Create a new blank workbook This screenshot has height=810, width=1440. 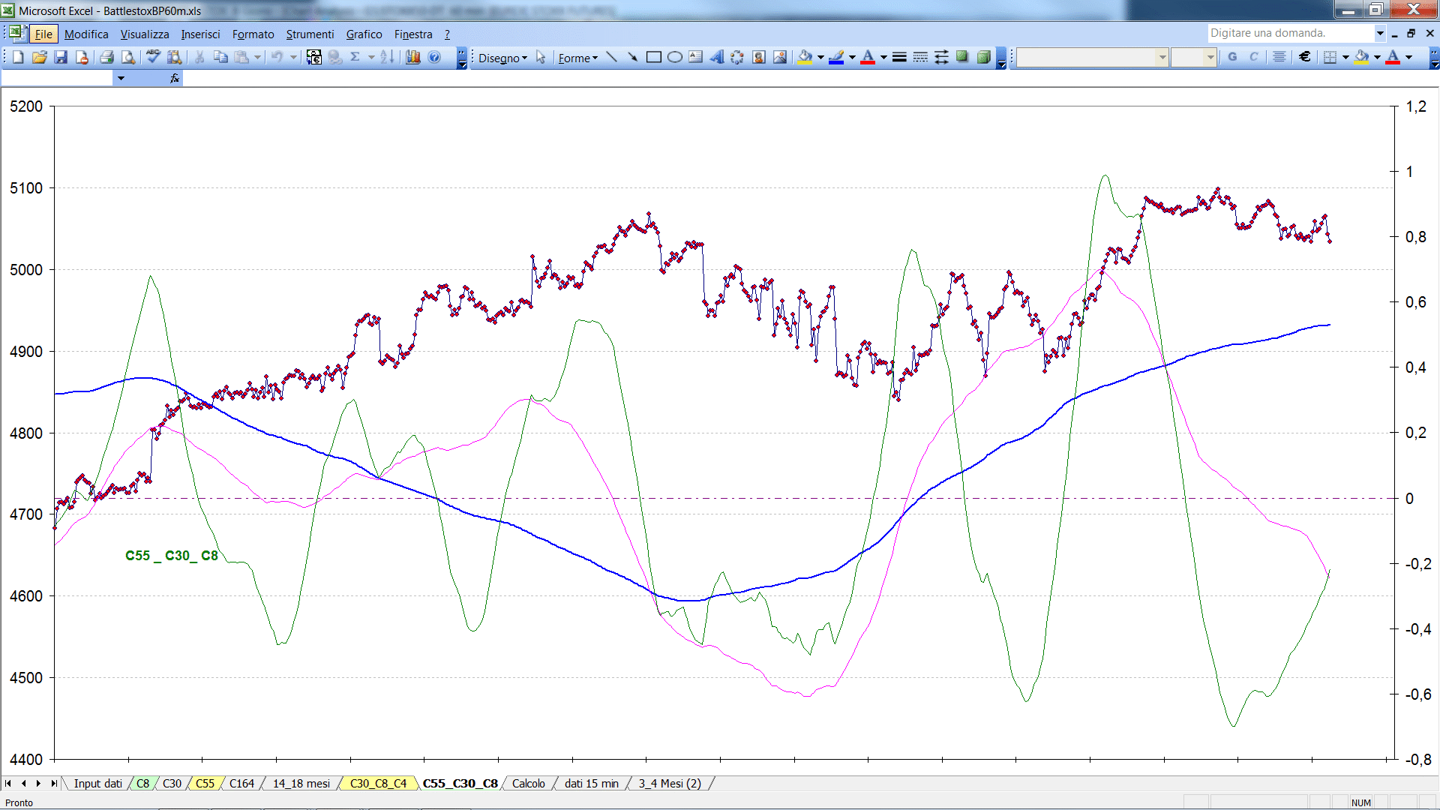(18, 57)
